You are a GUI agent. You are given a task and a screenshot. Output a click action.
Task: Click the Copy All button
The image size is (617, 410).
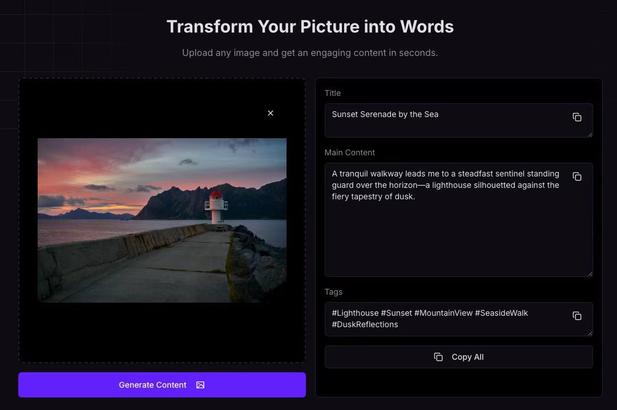pyautogui.click(x=458, y=357)
